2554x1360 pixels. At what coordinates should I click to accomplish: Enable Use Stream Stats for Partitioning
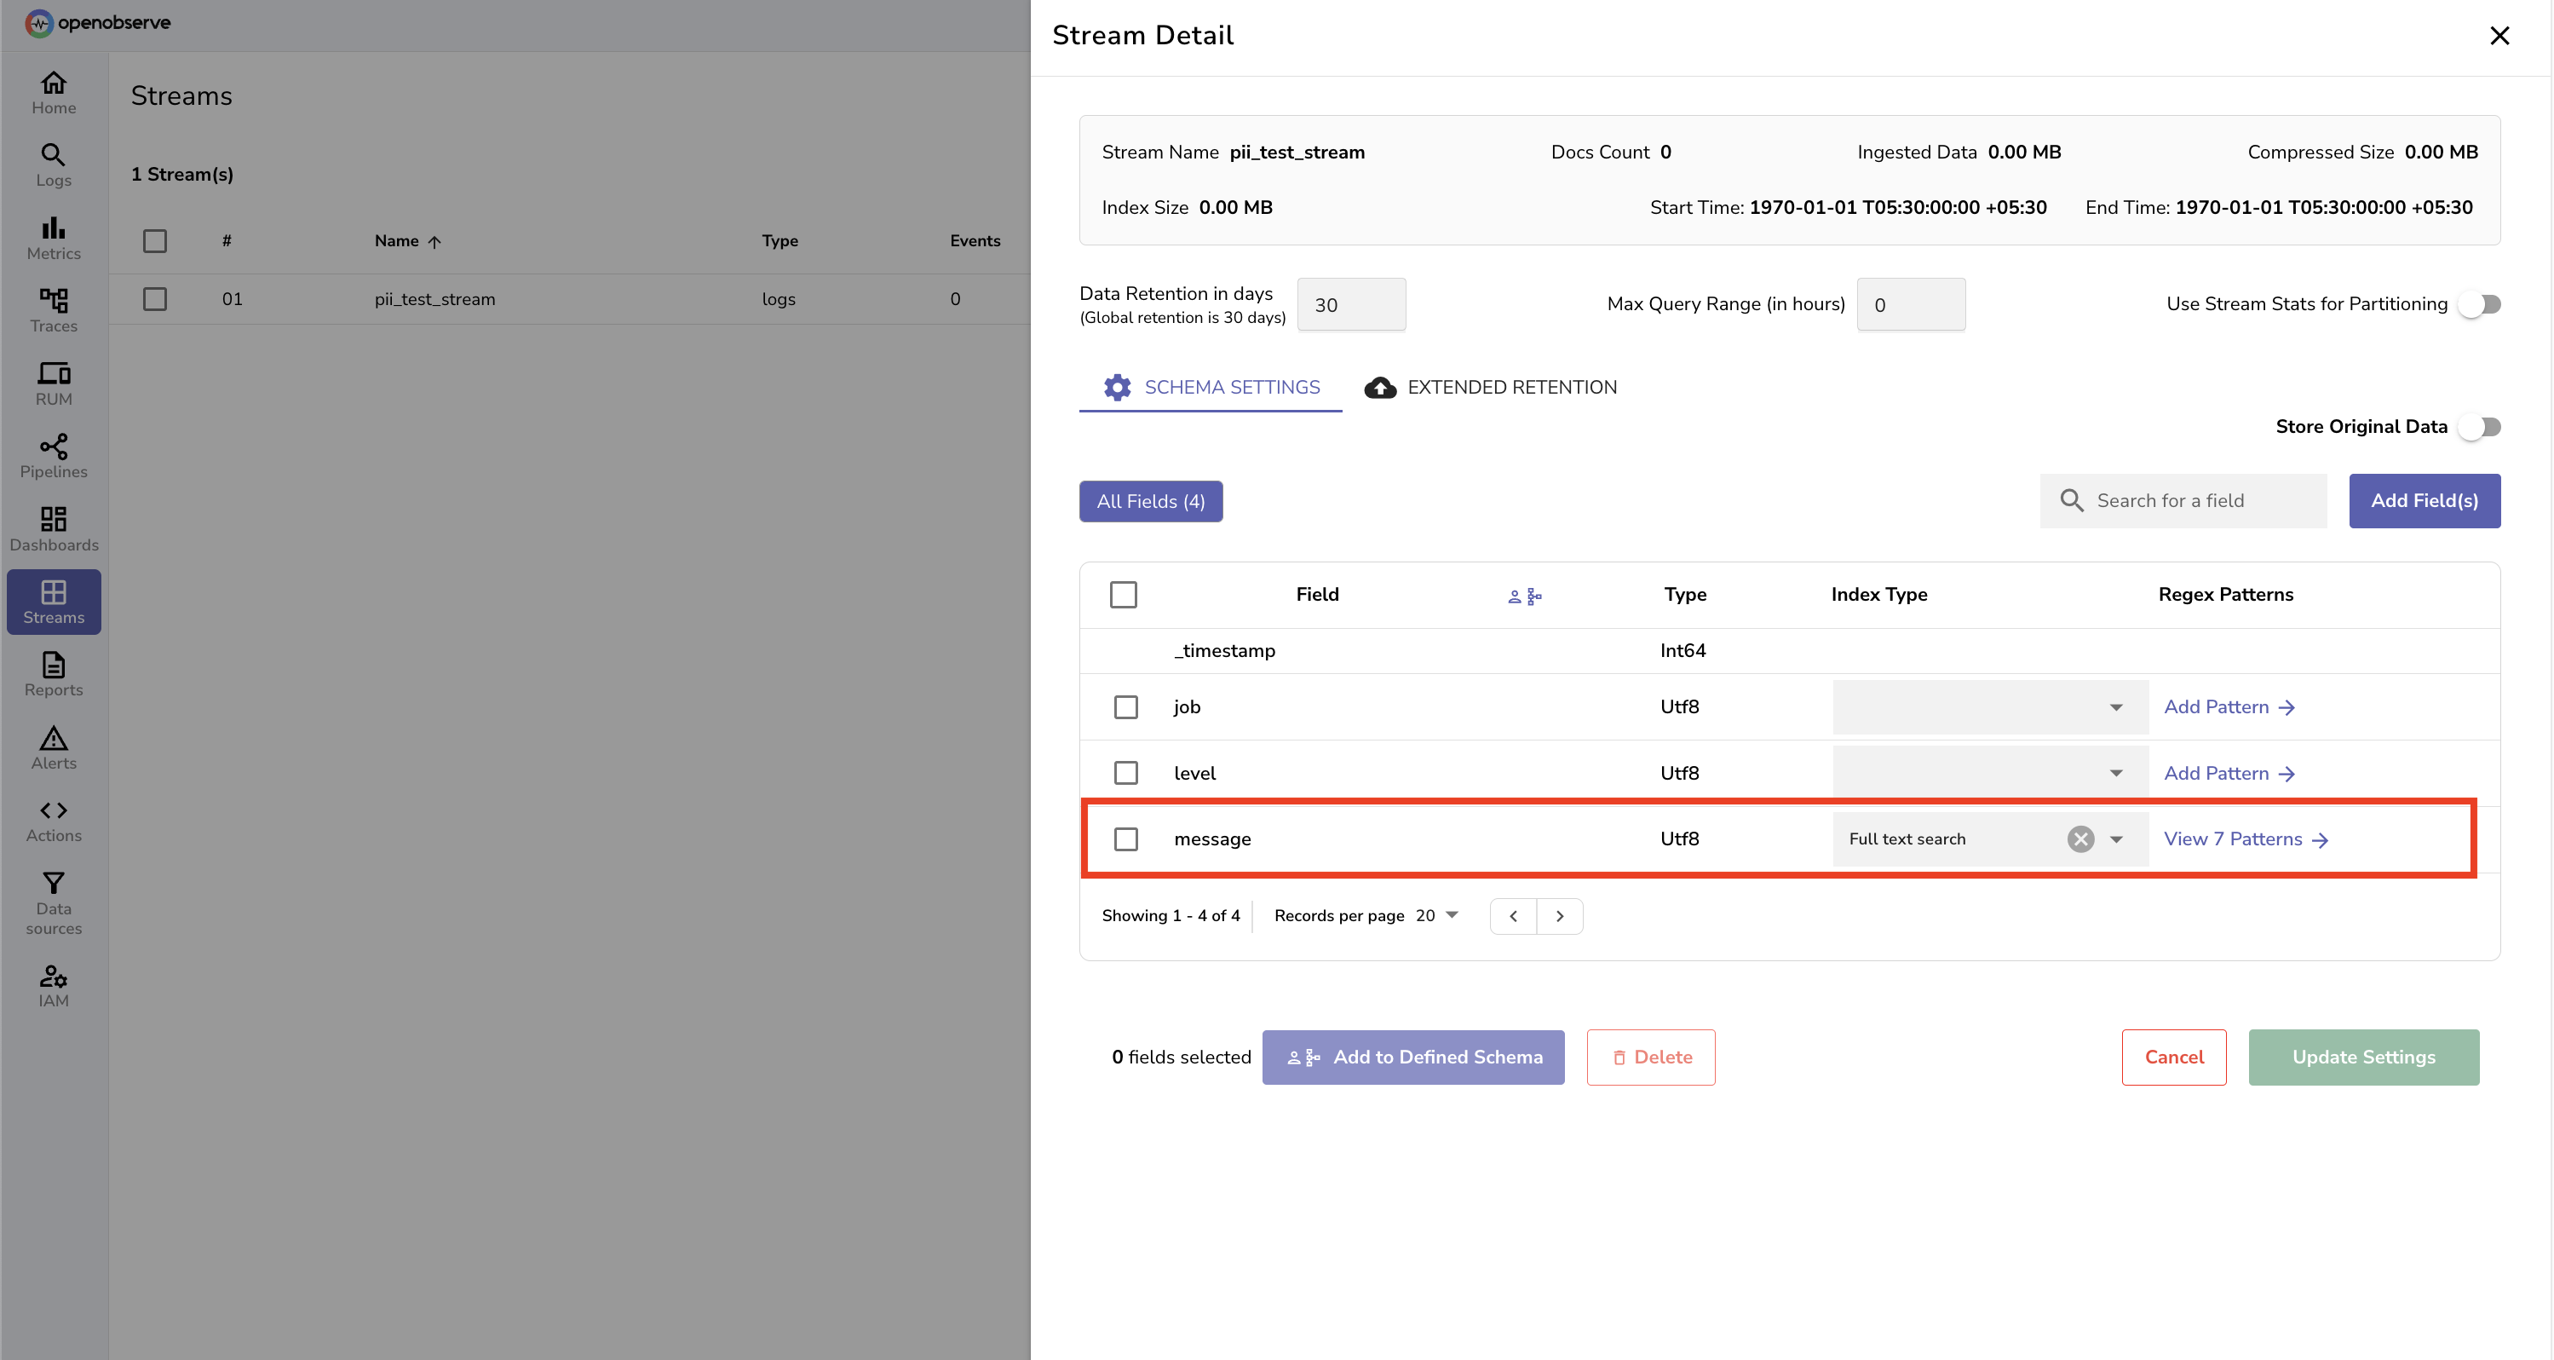coord(2481,304)
